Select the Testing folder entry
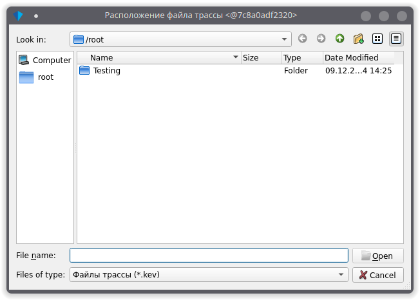420x300 pixels. tap(106, 71)
